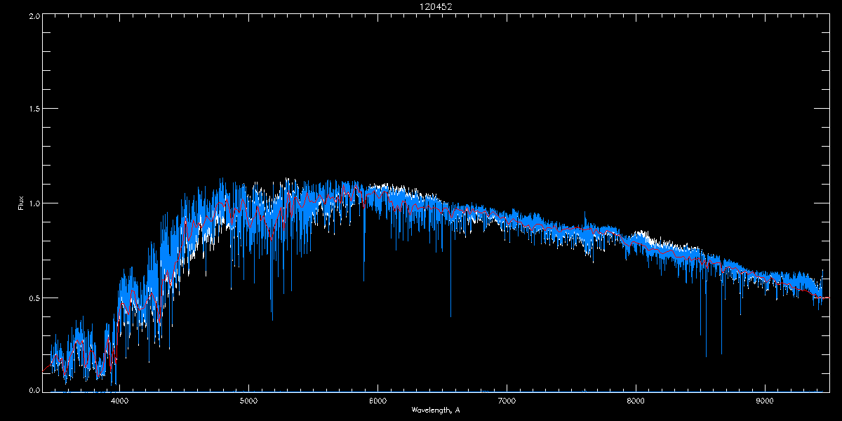This screenshot has height=421, width=842.
Task: Click the x-axis tick label "8000"
Action: [x=636, y=401]
